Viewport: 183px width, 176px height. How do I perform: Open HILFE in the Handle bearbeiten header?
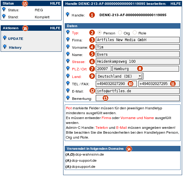(x=176, y=4)
